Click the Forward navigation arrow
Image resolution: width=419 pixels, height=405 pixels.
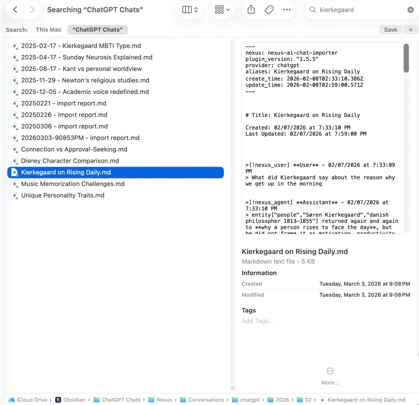point(32,10)
